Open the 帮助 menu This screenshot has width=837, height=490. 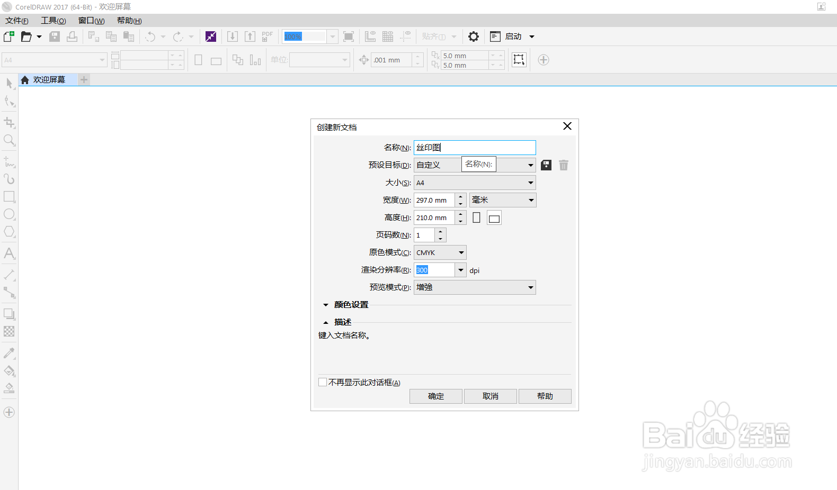pos(129,21)
